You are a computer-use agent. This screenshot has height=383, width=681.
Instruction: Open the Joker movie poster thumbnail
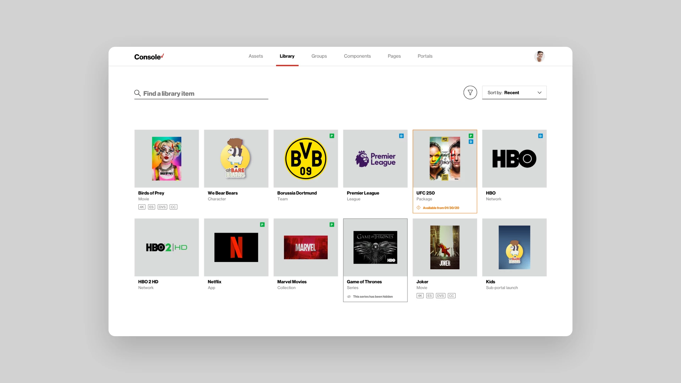(445, 247)
